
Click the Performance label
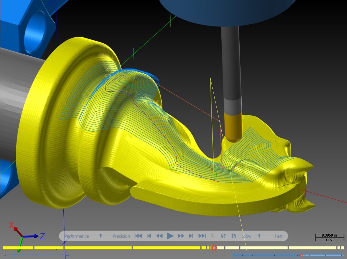coord(77,236)
